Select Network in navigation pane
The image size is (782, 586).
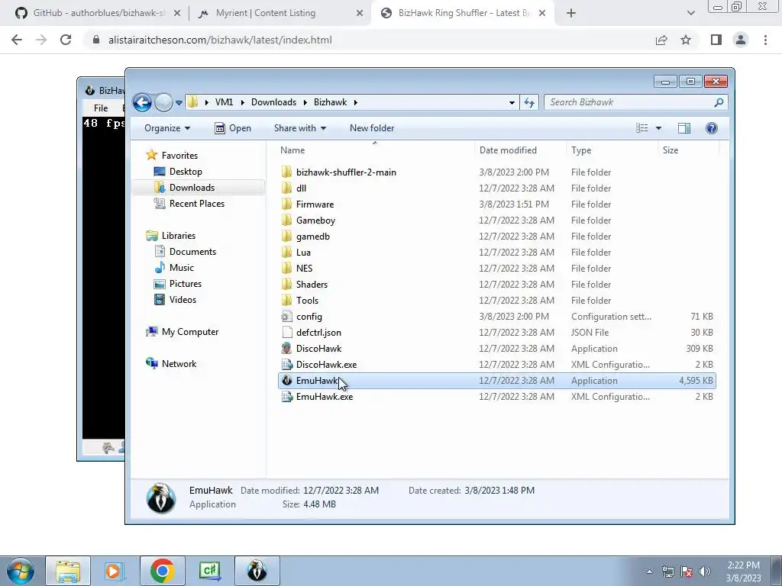coord(179,364)
